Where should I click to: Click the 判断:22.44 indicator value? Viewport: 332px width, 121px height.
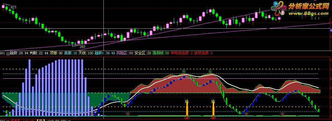click(x=39, y=53)
